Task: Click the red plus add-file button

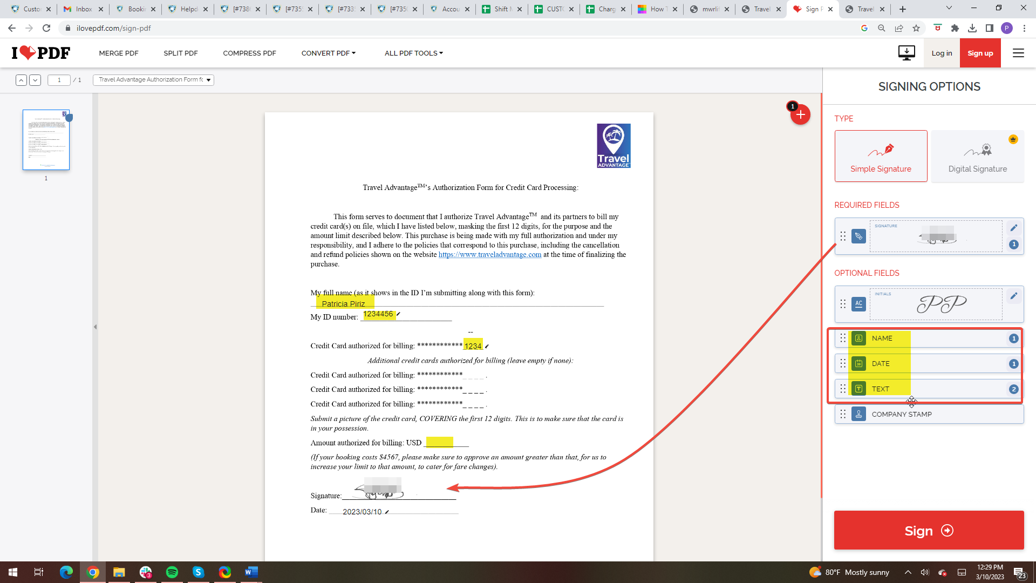Action: coord(800,114)
